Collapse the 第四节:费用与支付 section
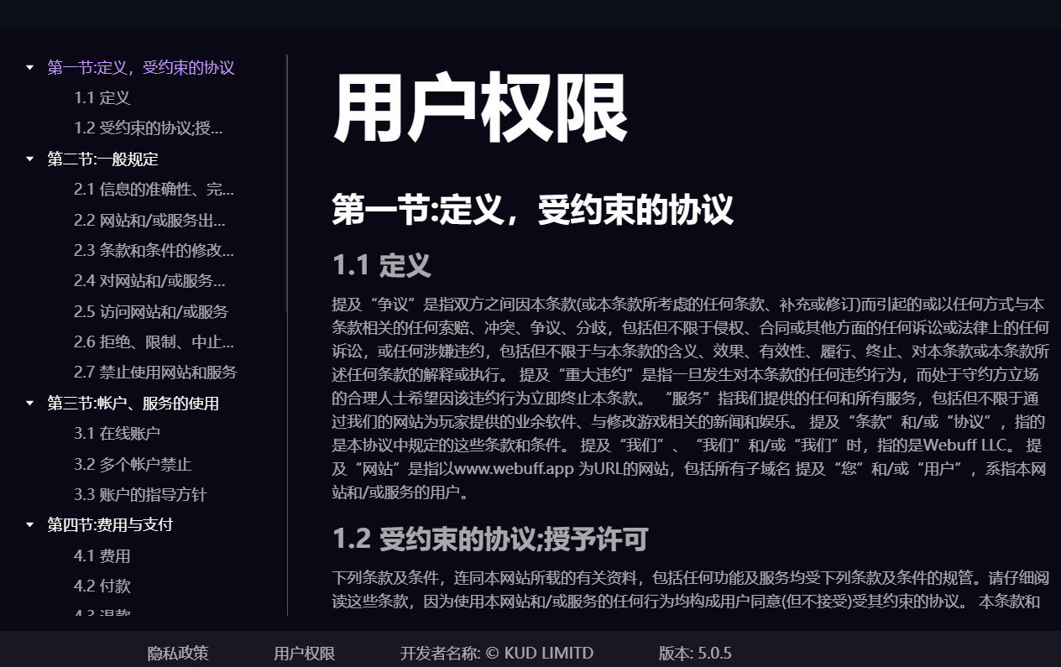Viewport: 1061px width, 667px height. pyautogui.click(x=29, y=524)
